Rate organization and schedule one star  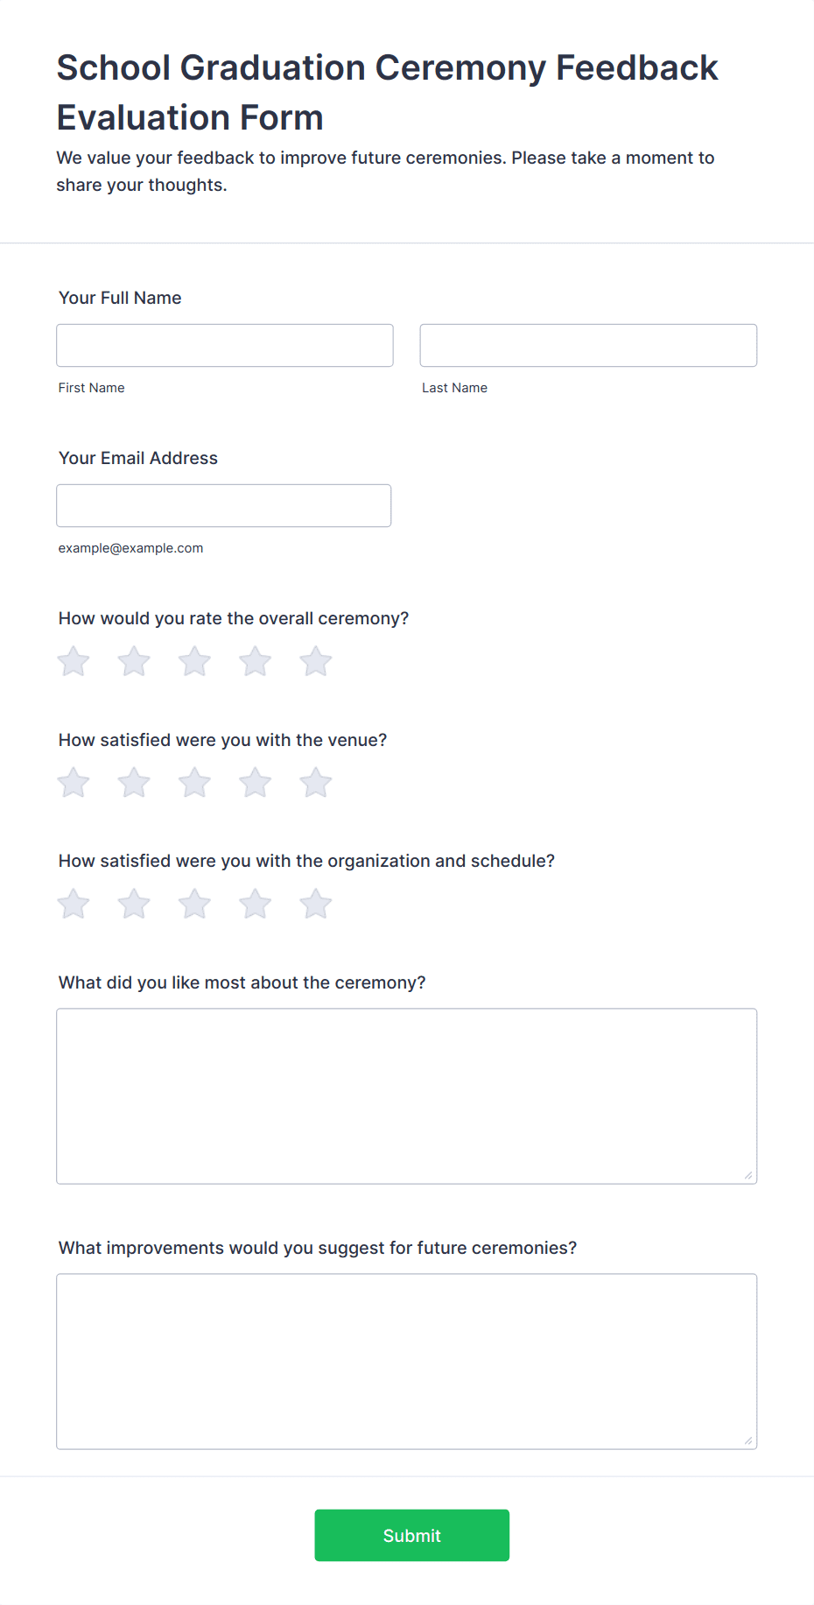74,904
